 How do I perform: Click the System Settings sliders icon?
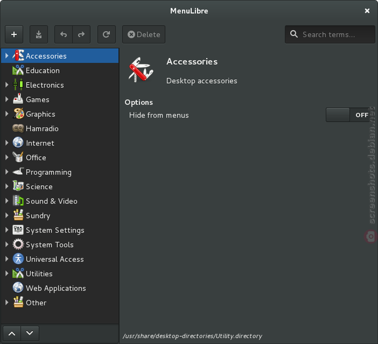tap(18, 229)
